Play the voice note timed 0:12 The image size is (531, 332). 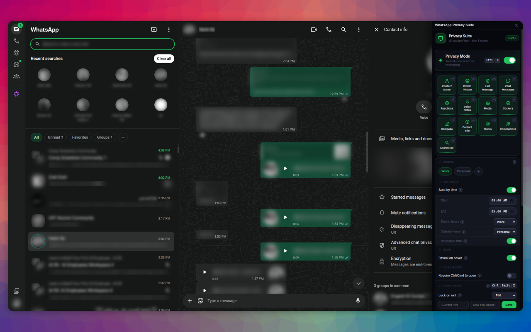(205, 272)
